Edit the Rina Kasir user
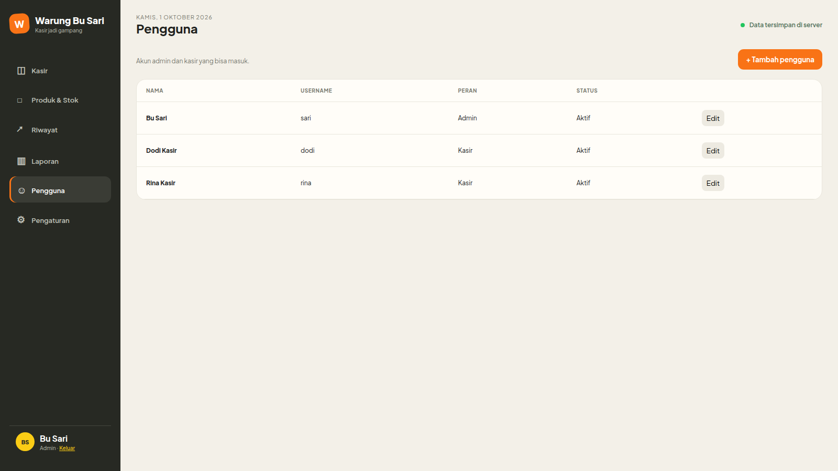 pyautogui.click(x=713, y=183)
